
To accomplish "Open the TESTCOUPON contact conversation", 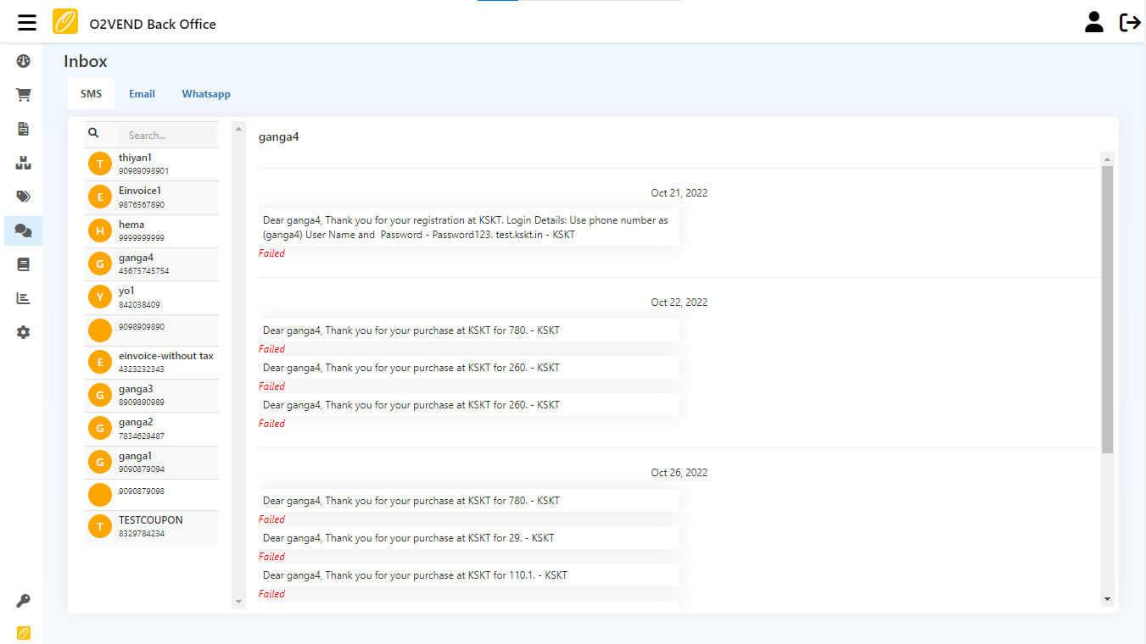I will click(152, 526).
